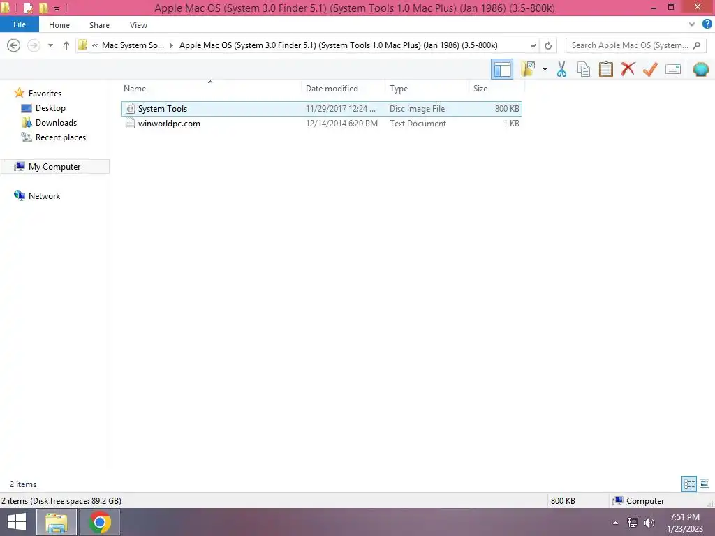Click the 800 KB size cell
715x536 pixels.
click(507, 108)
